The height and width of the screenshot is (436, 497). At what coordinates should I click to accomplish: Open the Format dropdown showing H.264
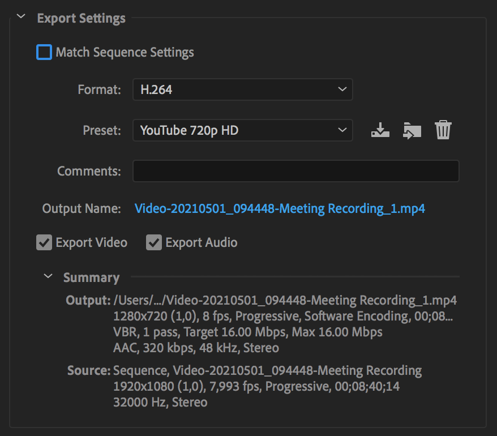pyautogui.click(x=242, y=89)
